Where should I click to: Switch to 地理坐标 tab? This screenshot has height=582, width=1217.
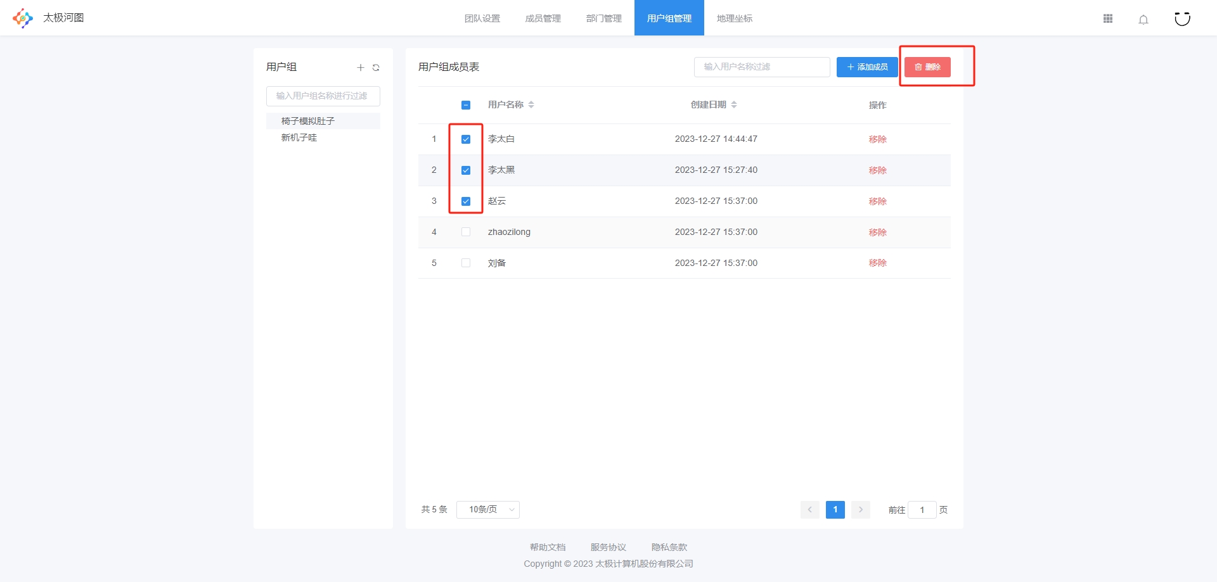coord(735,18)
